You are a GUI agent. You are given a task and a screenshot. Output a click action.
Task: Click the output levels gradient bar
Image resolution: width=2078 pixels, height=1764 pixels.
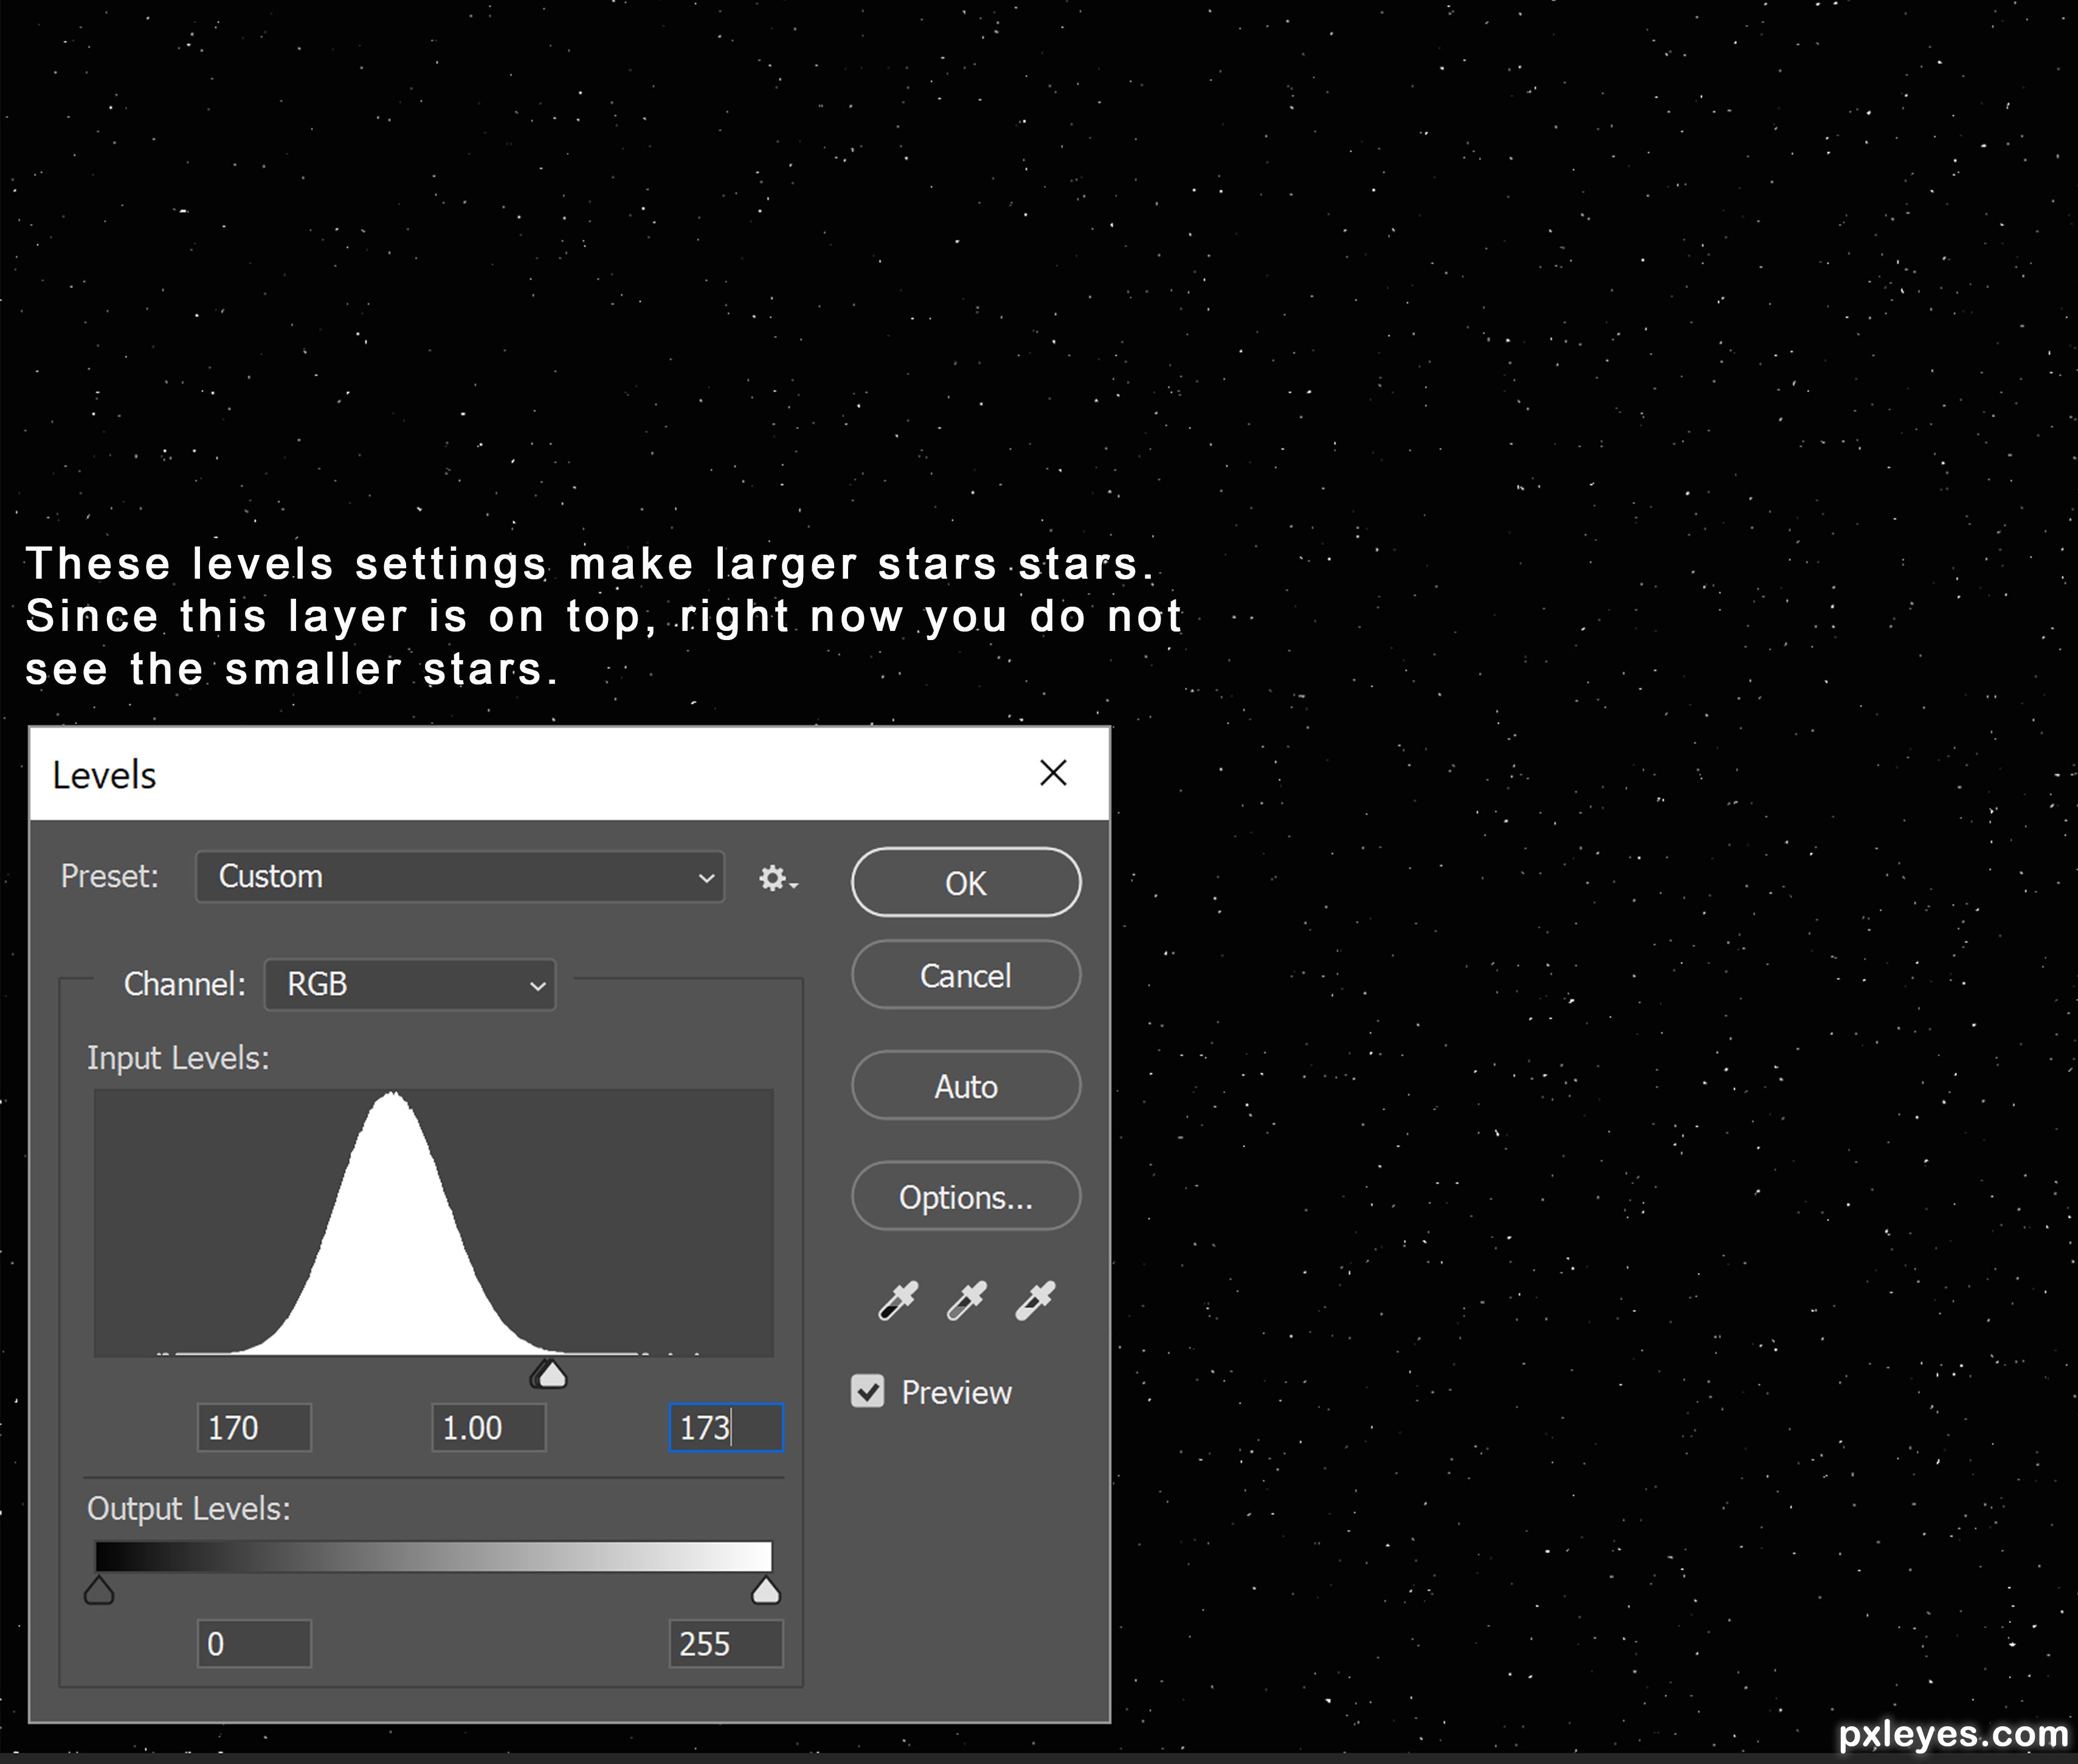tap(434, 1556)
